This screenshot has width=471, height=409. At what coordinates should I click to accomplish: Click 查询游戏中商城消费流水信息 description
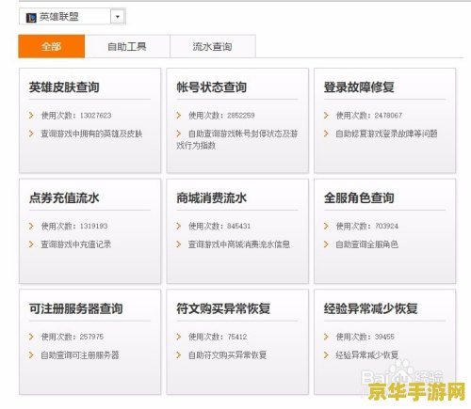(x=239, y=244)
